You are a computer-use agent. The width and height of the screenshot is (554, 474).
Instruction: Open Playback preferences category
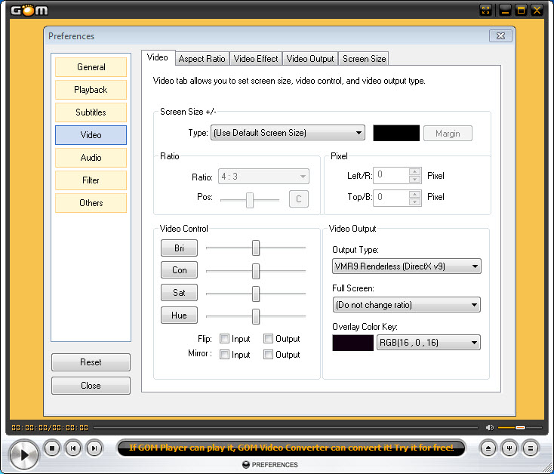(x=91, y=90)
